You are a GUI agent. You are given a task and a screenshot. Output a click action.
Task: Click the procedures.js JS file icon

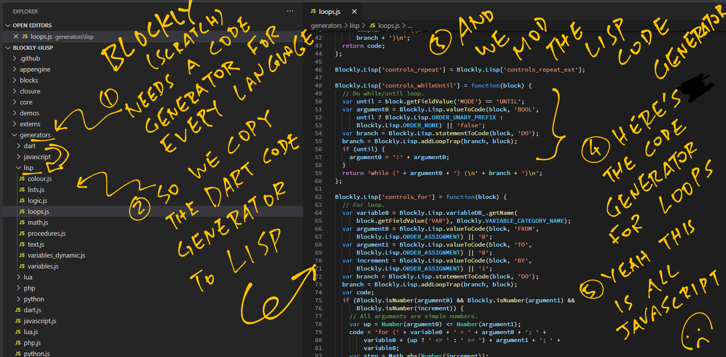[22, 233]
